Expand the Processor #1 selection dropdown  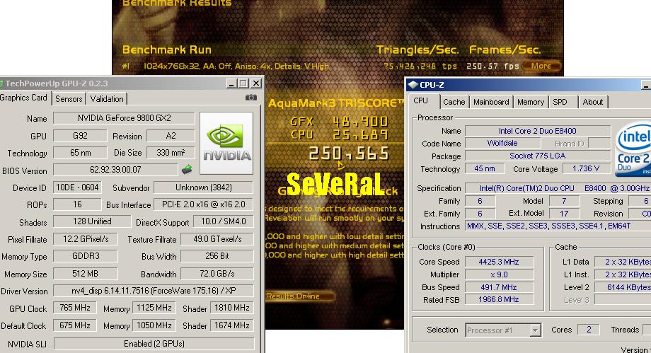coord(536,330)
